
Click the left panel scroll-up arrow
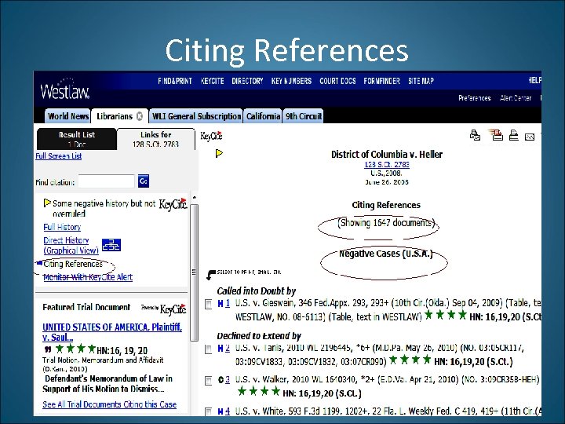pyautogui.click(x=195, y=198)
